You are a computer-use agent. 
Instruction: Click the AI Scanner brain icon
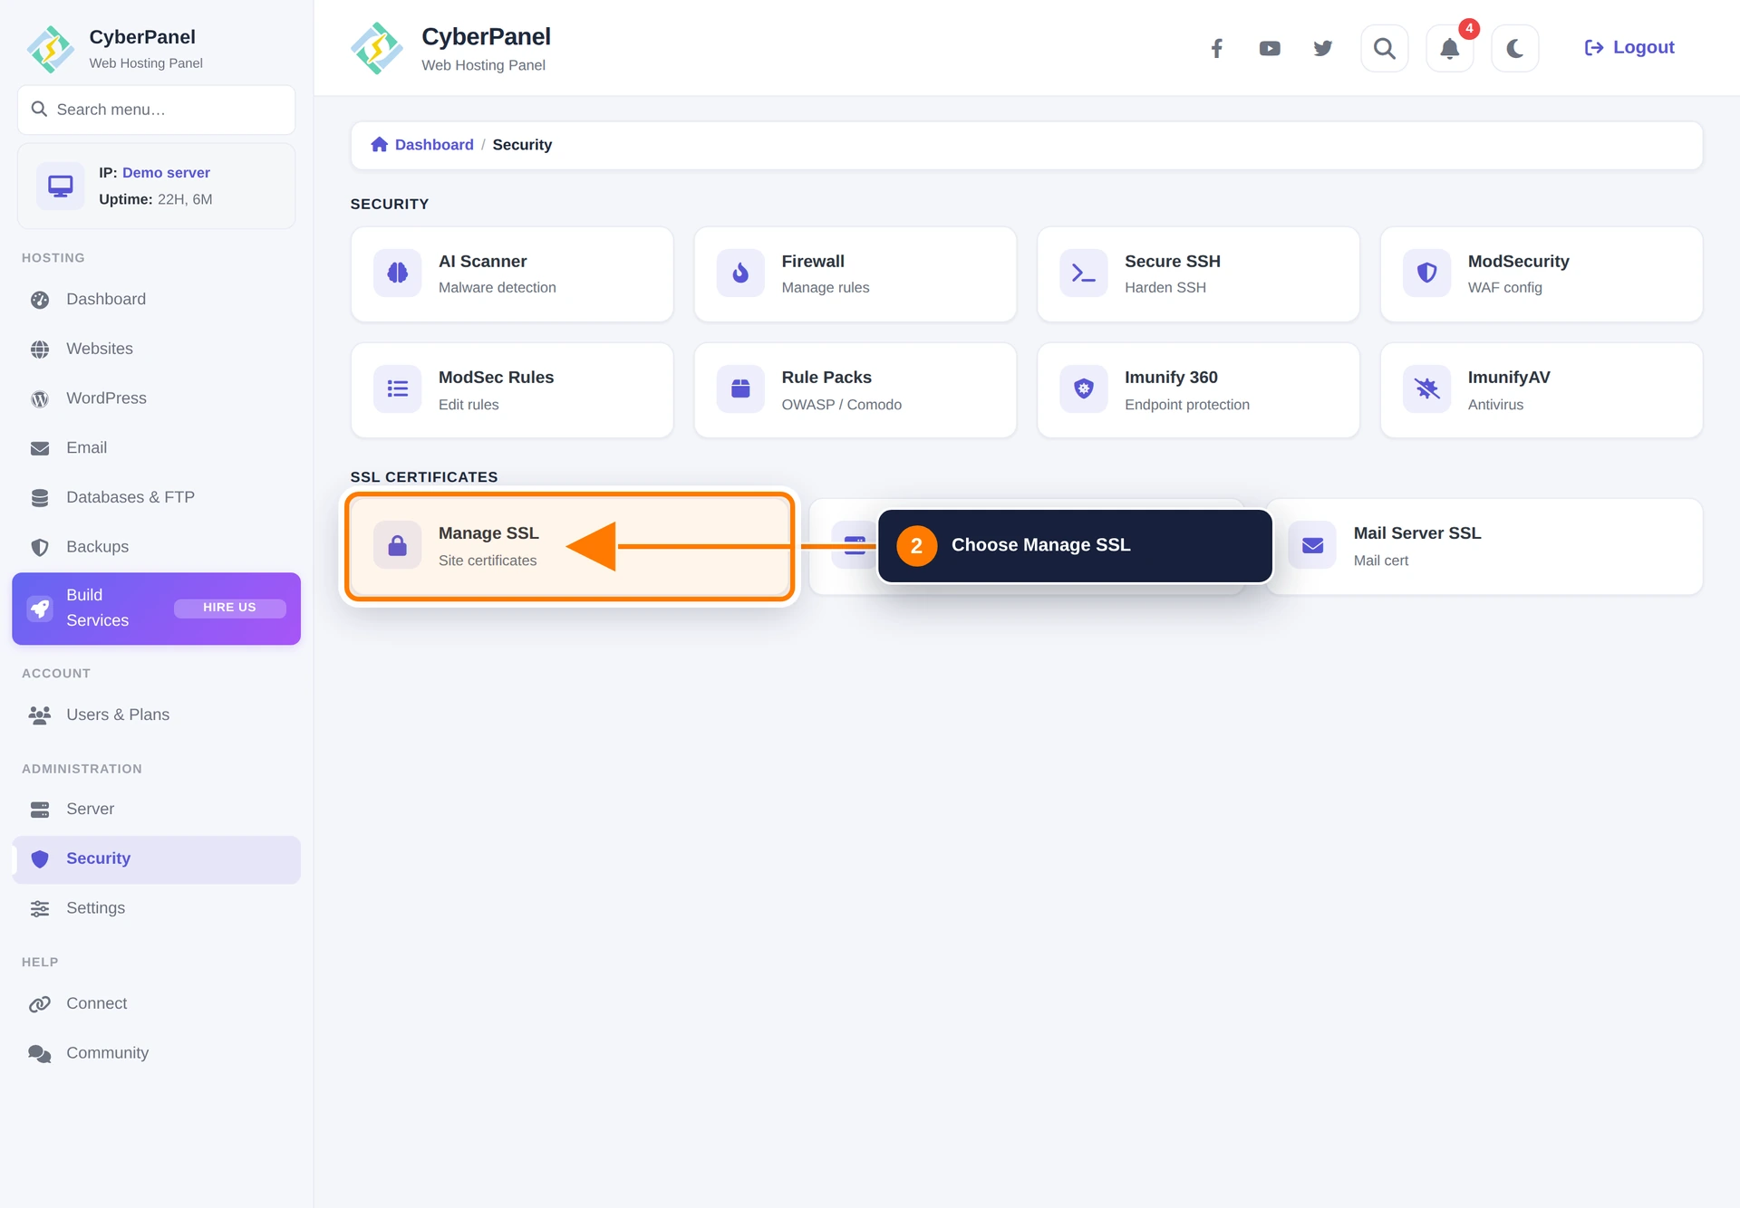pyautogui.click(x=398, y=273)
